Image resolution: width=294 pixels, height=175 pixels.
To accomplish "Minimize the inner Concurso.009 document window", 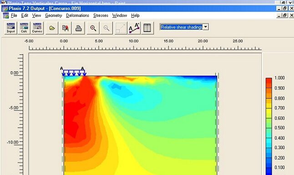I will tap(279, 15).
